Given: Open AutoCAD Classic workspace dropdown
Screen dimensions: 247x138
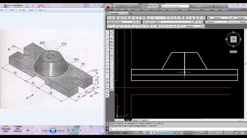Looking at the screenshot, I should point(120,22).
